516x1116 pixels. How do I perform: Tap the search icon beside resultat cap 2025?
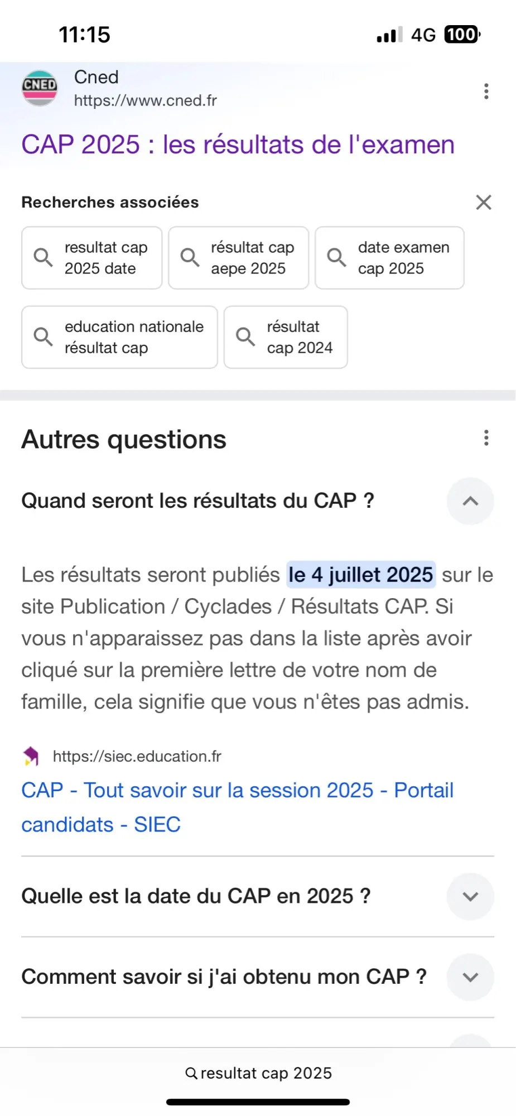[191, 1073]
